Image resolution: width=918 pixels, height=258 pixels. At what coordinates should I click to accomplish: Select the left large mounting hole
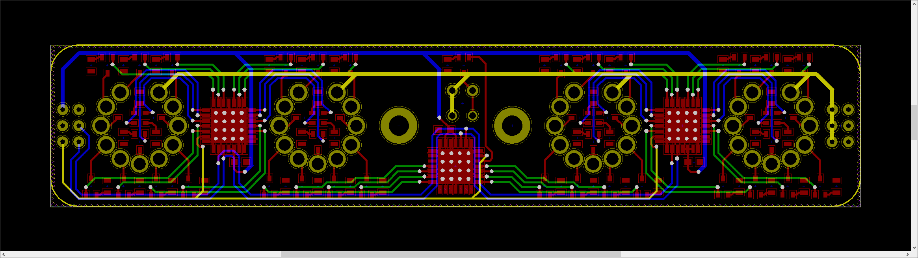click(x=399, y=126)
